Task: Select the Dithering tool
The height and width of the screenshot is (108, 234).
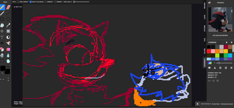Action: (2, 43)
